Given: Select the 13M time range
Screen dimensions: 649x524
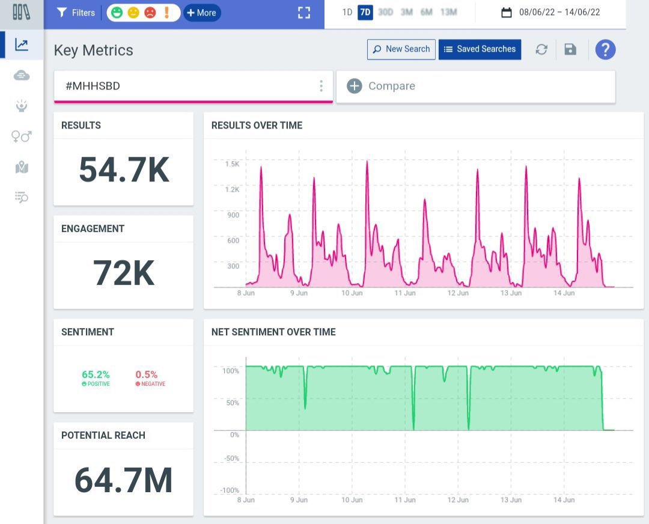Looking at the screenshot, I should pyautogui.click(x=449, y=12).
